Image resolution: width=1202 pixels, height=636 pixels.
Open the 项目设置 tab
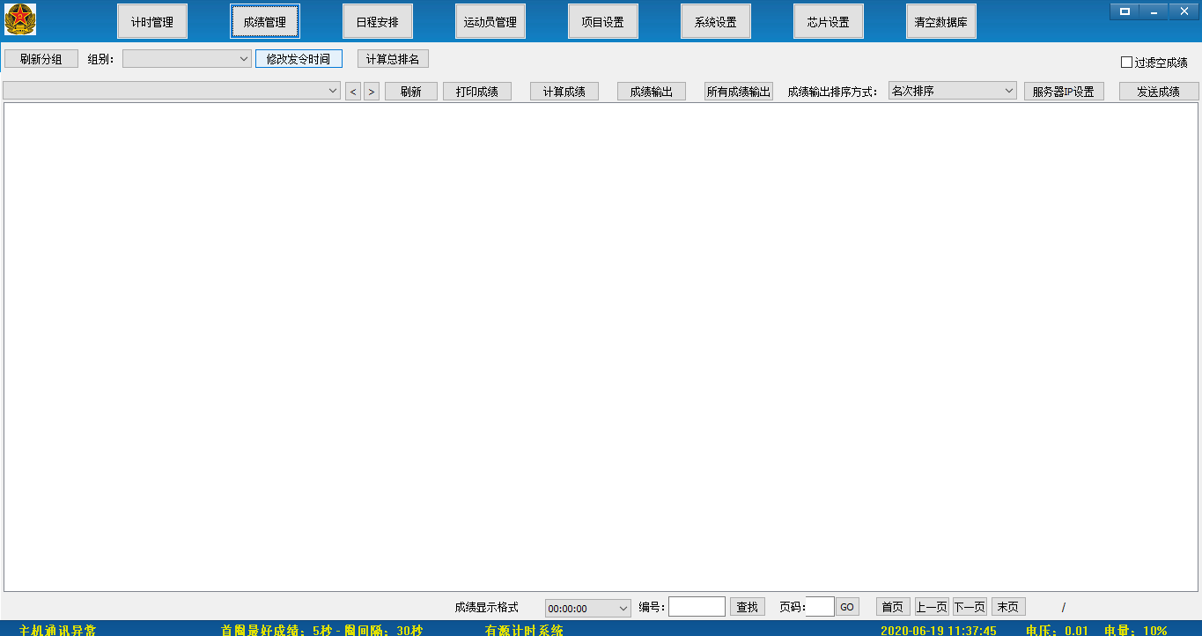click(603, 22)
